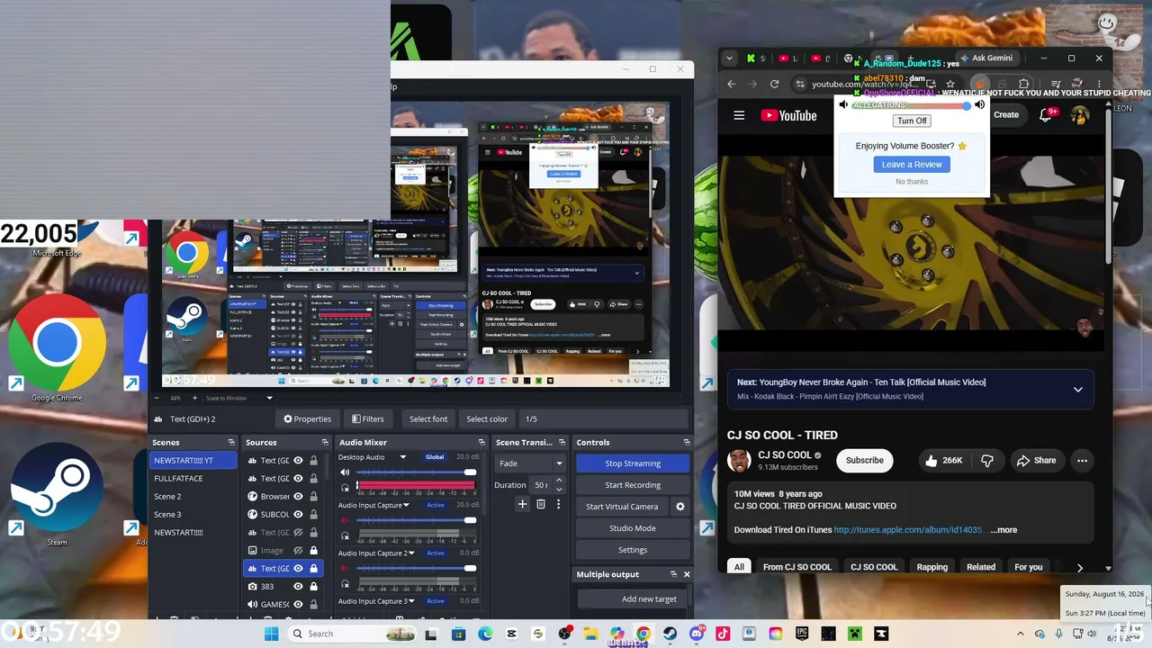Open YouTube notifications bell
The image size is (1152, 648).
(1046, 115)
